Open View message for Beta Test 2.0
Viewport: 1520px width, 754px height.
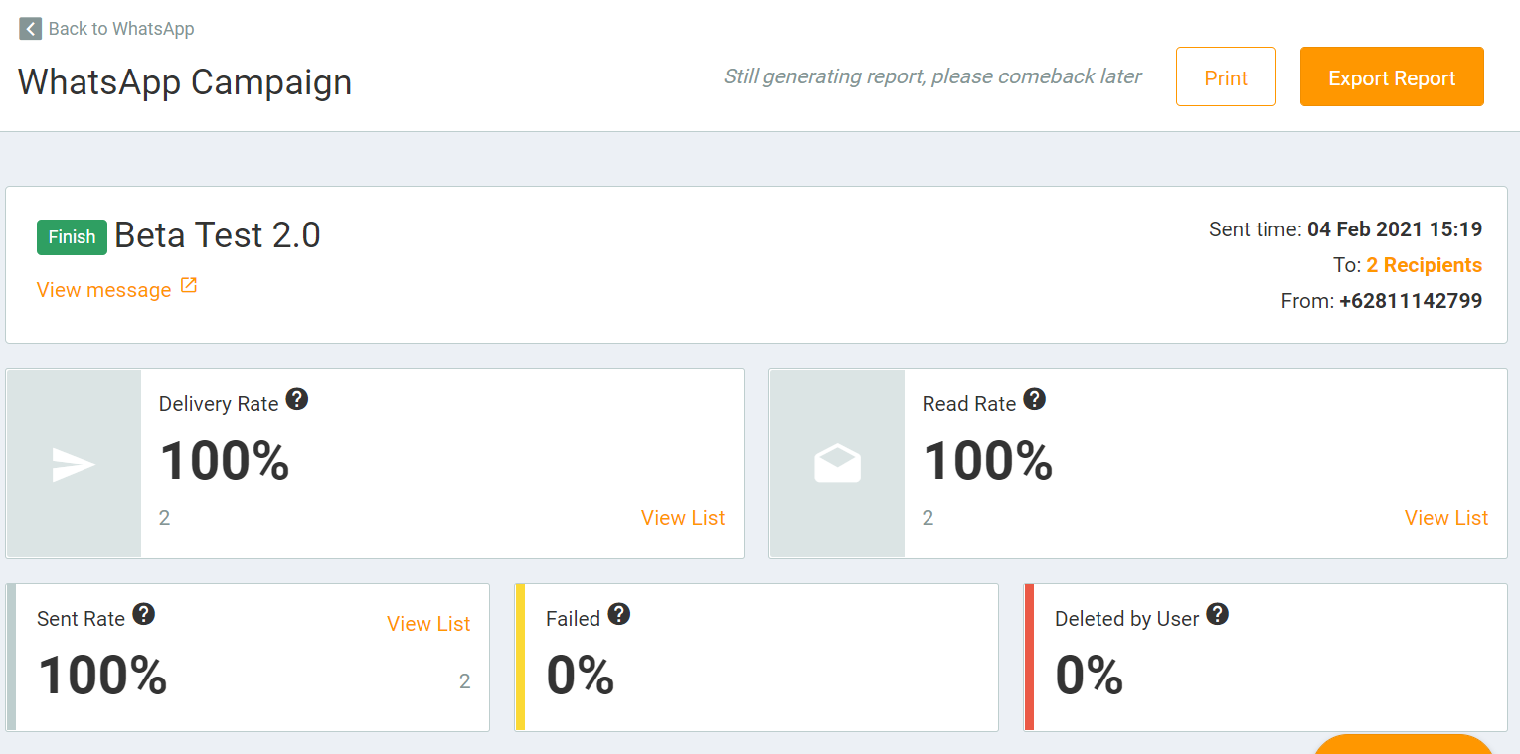[105, 289]
